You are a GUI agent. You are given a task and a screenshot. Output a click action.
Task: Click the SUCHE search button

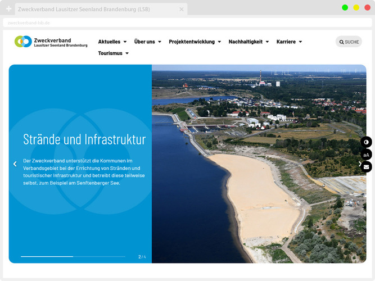click(349, 42)
